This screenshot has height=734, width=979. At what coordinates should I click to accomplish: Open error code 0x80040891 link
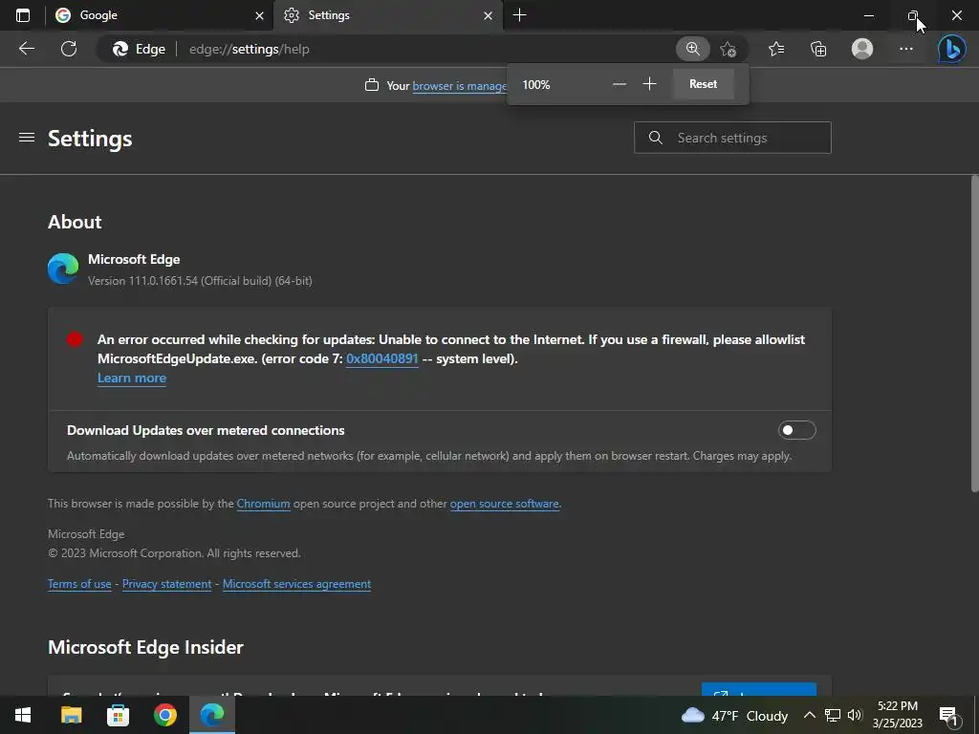point(382,359)
